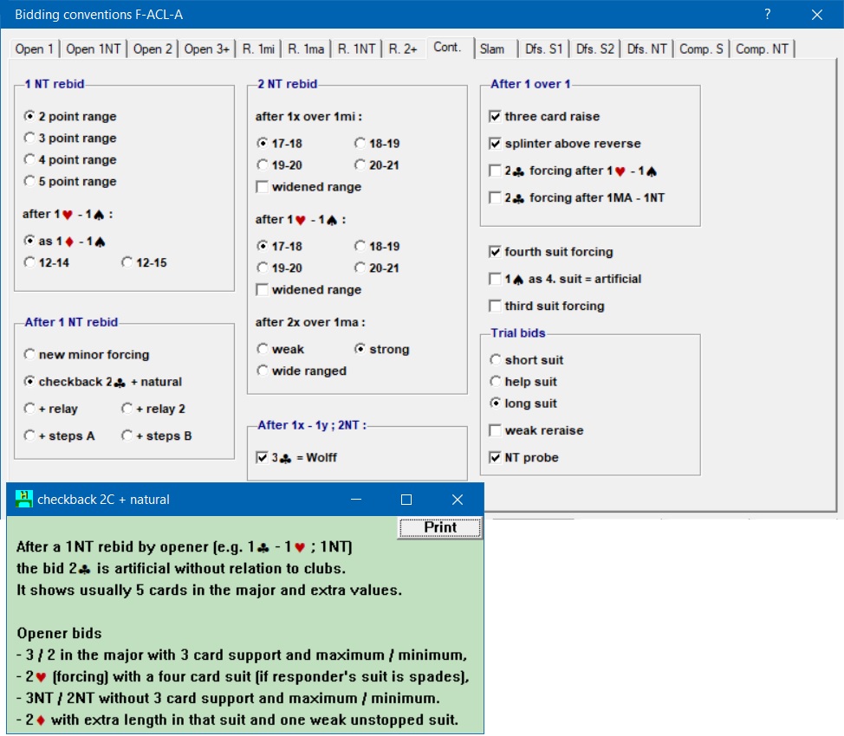Image resolution: width=844 pixels, height=736 pixels.
Task: Click the floppy disk icon of checkback window
Action: (x=24, y=500)
